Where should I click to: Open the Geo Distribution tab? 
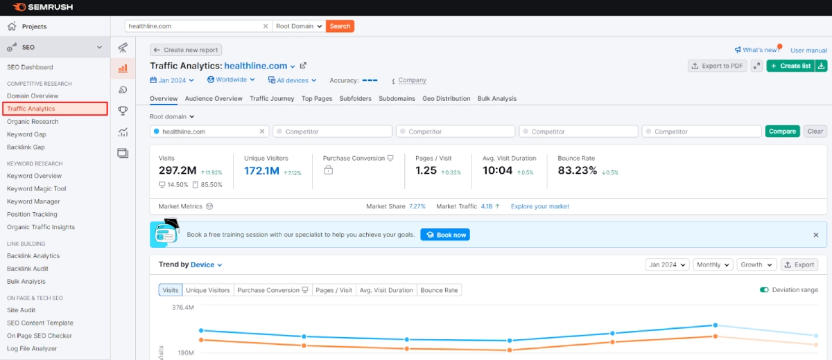coord(447,98)
